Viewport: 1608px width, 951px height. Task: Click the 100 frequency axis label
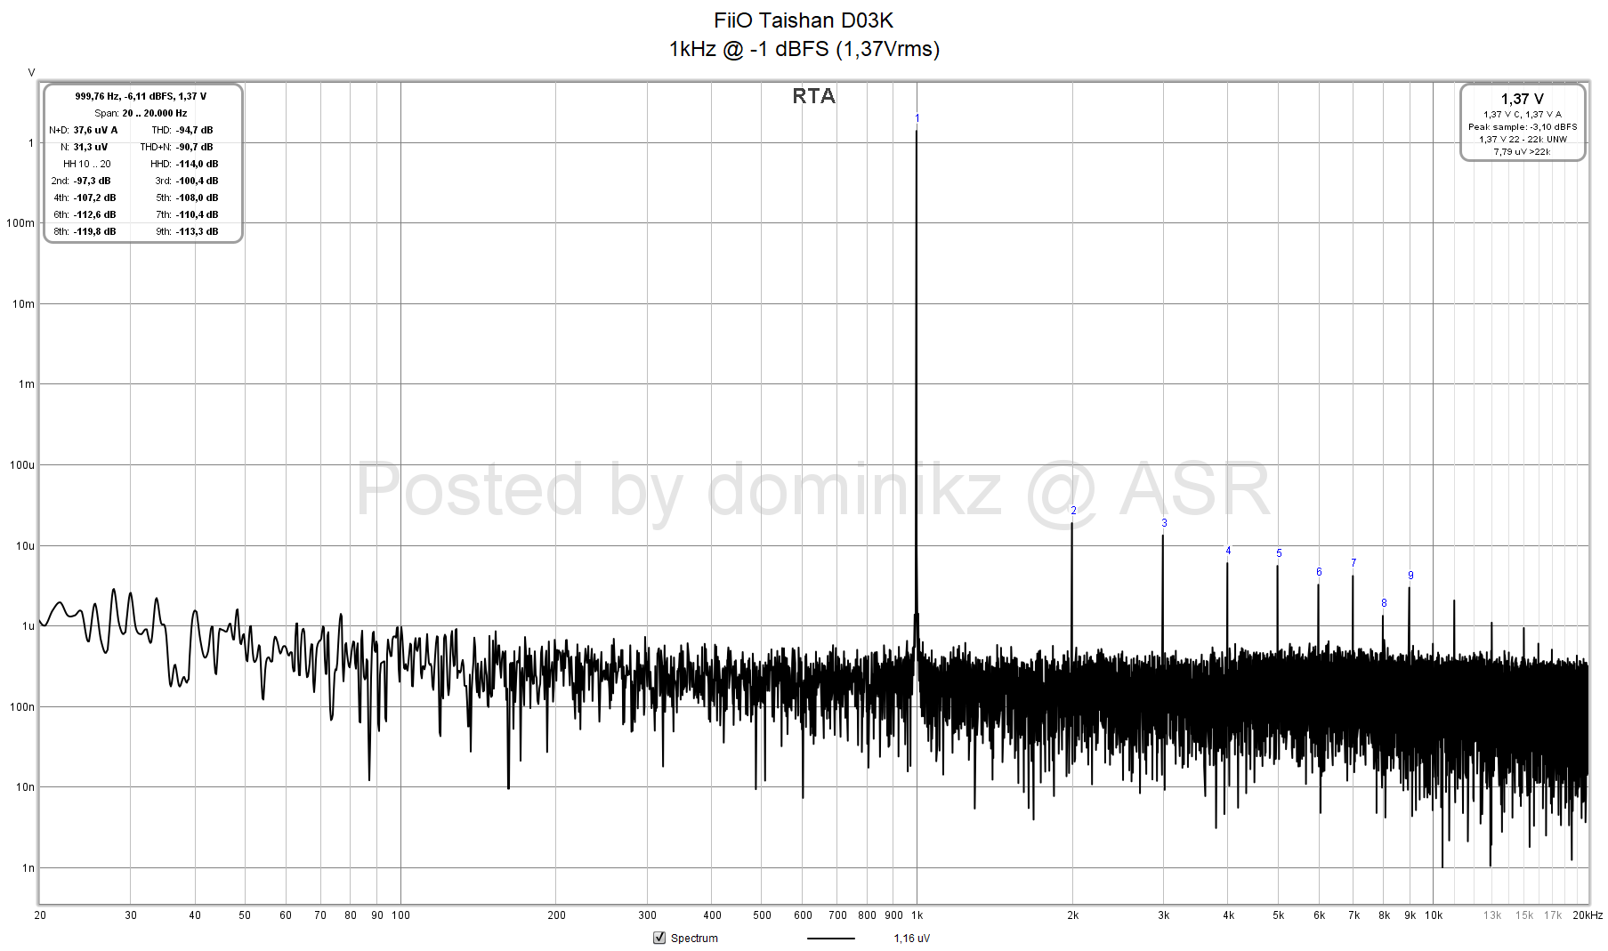(400, 915)
